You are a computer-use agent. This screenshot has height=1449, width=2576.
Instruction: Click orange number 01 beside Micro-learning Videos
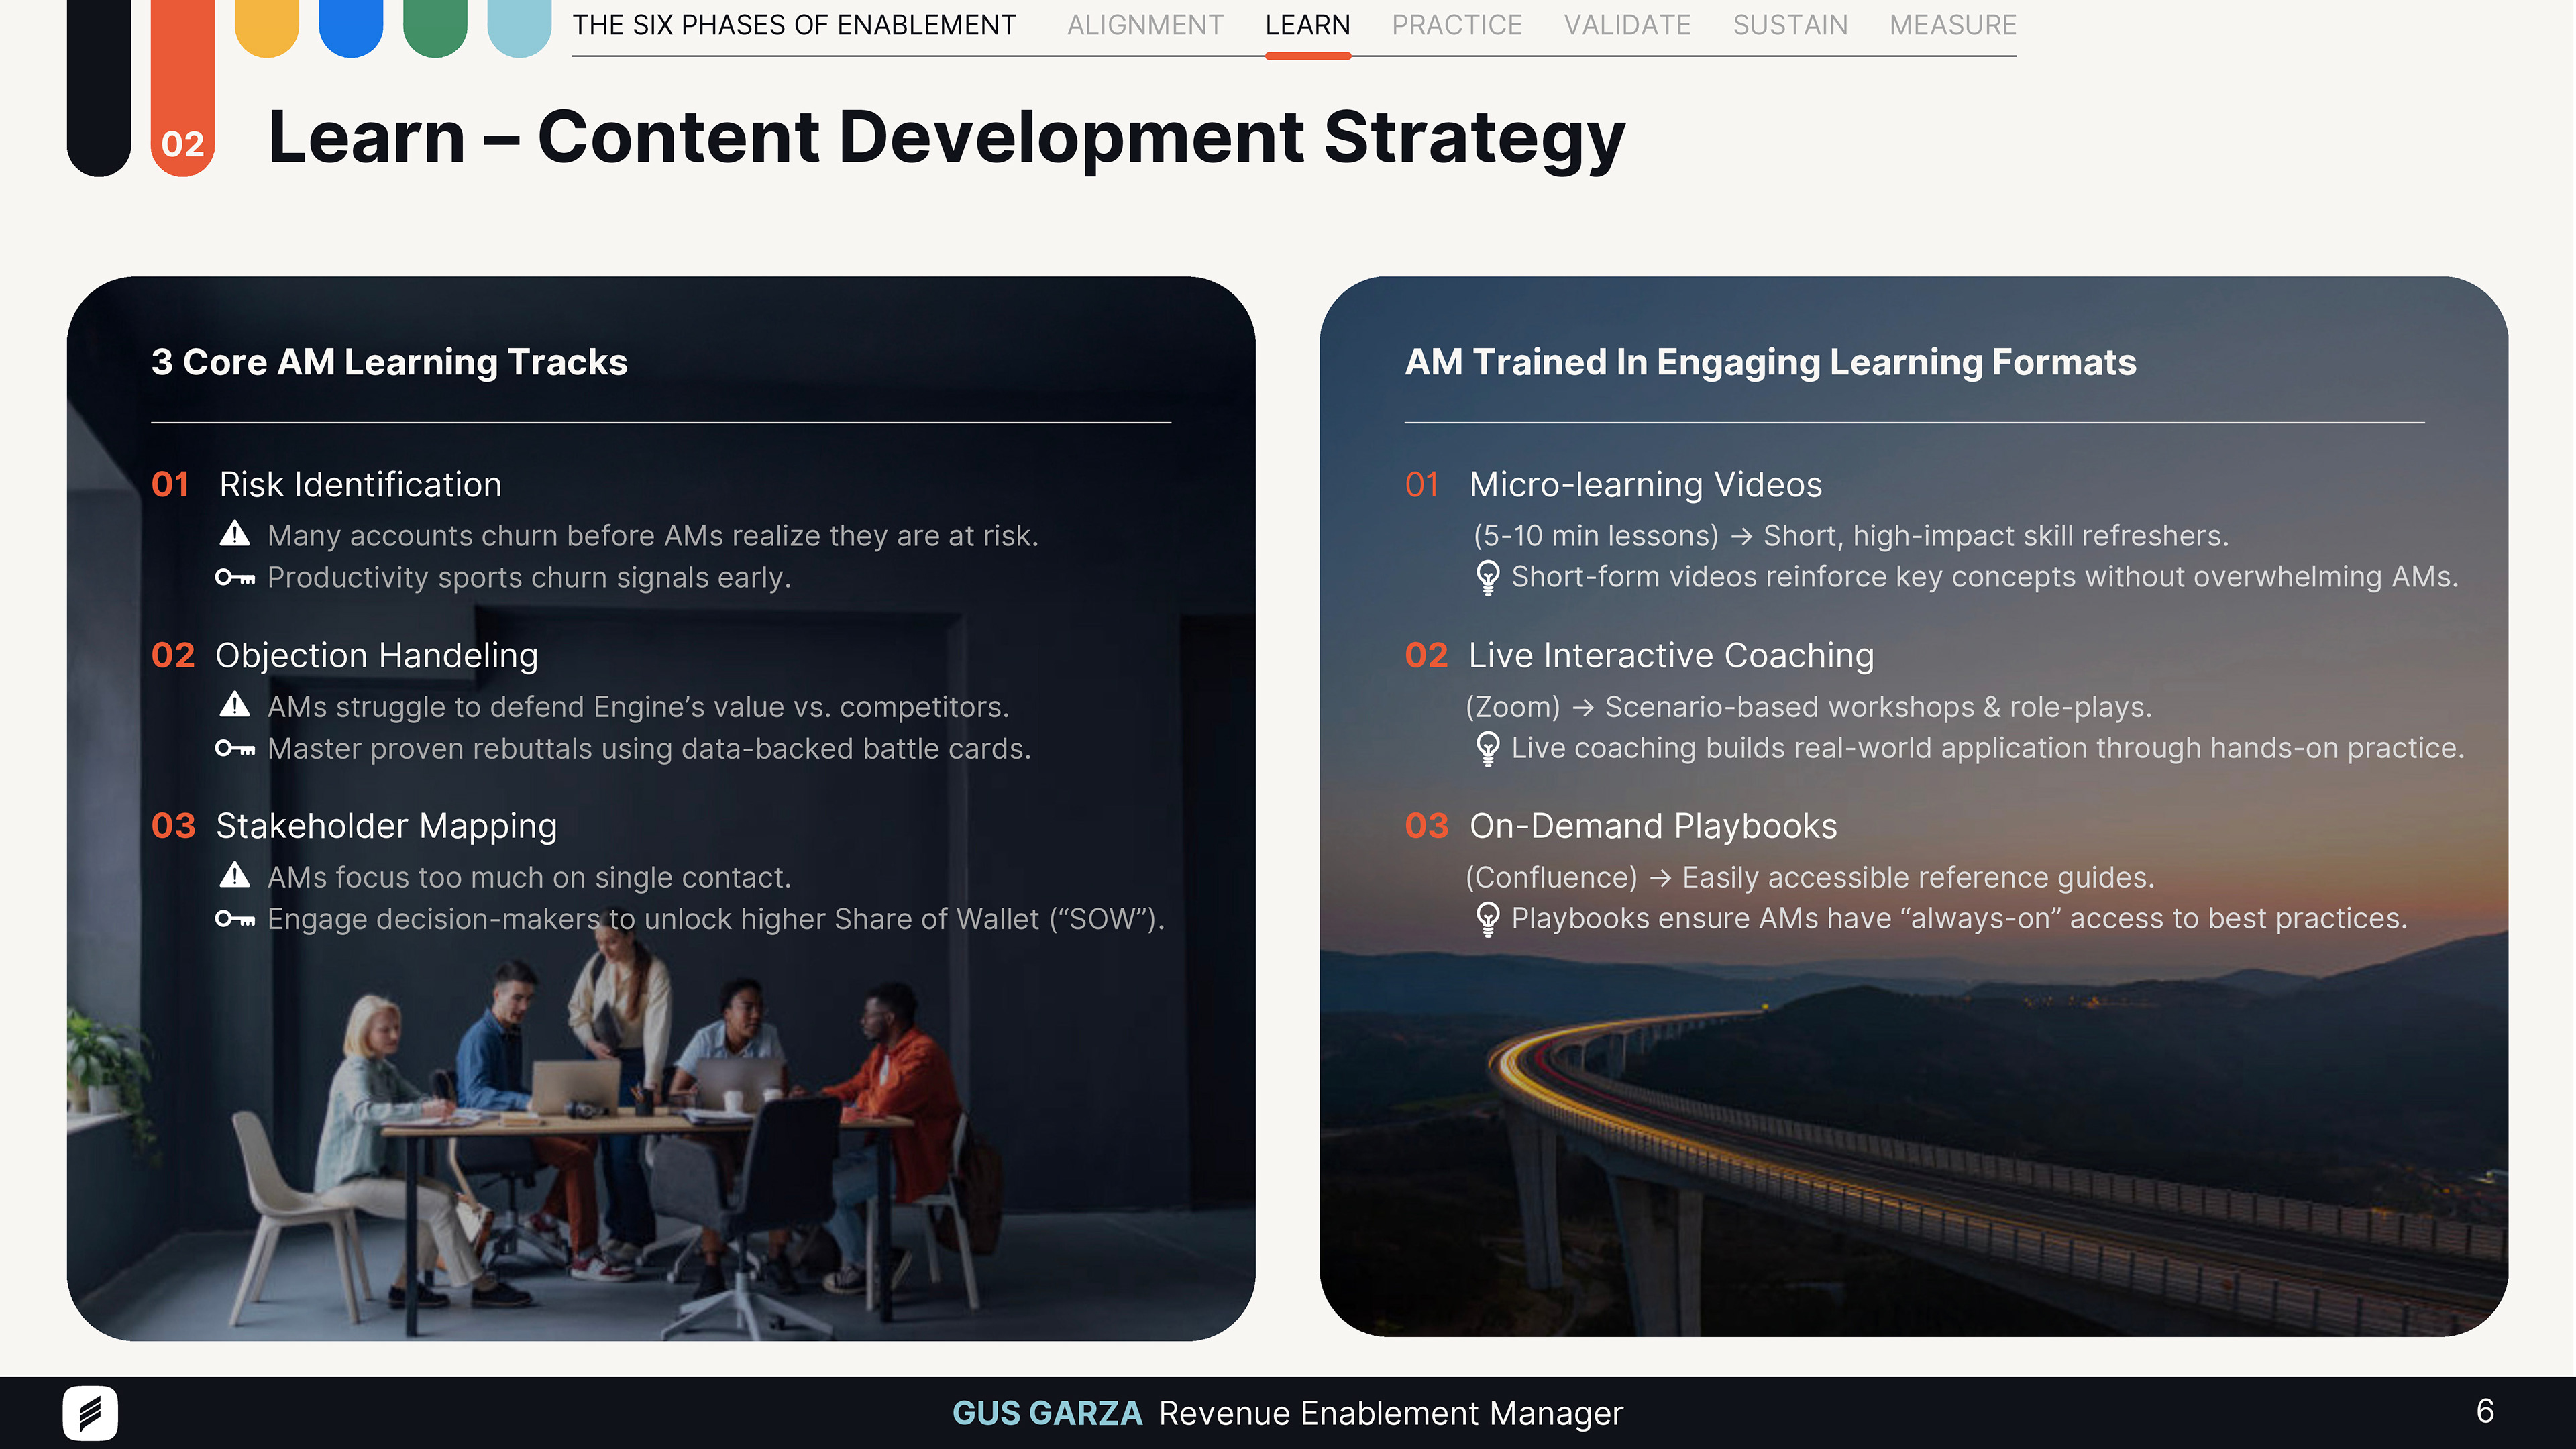point(1422,484)
